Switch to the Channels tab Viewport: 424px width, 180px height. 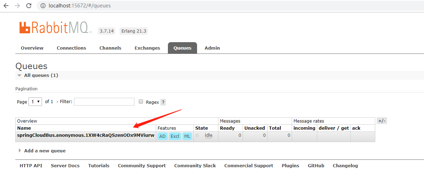[110, 48]
